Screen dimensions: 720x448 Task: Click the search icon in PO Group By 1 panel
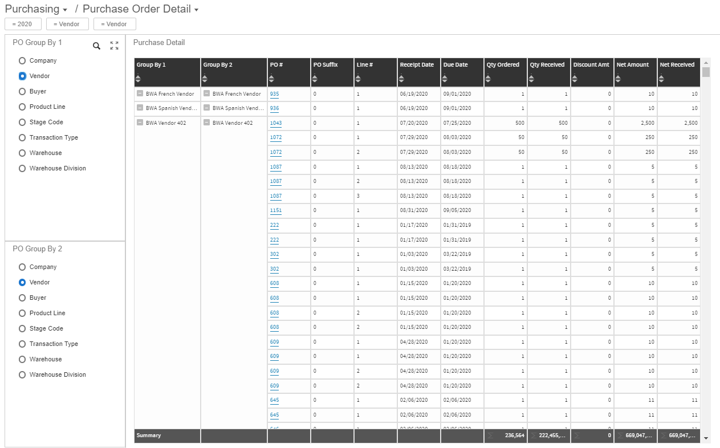click(96, 46)
